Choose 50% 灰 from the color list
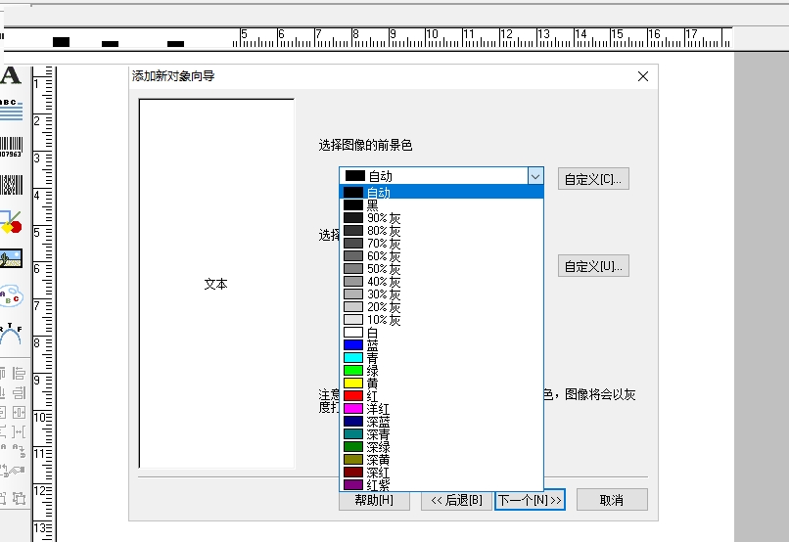Viewport: 789px width, 542px height. (441, 268)
